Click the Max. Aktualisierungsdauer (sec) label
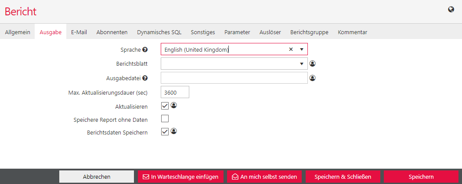 [108, 92]
